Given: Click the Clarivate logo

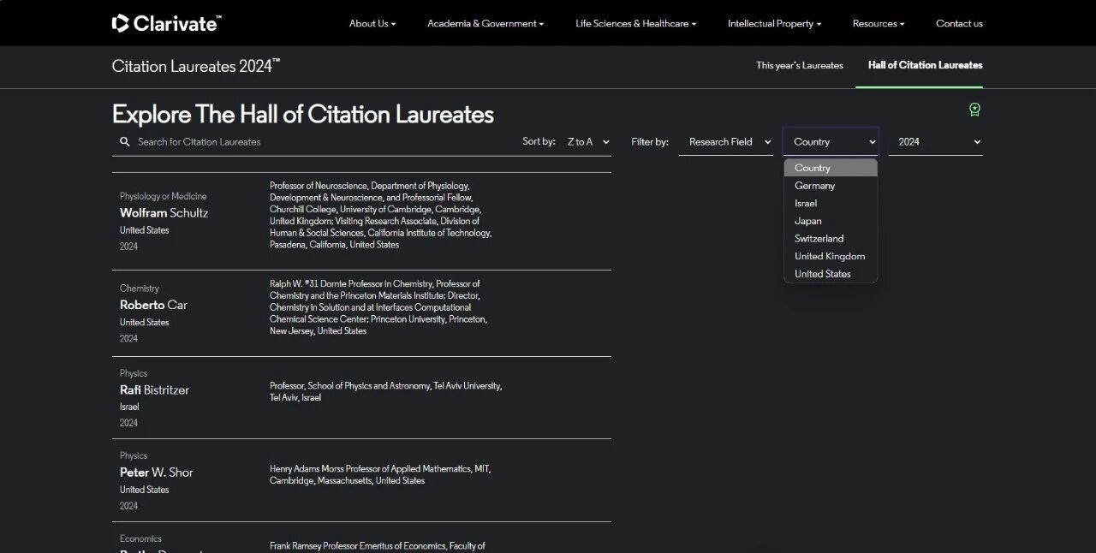Looking at the screenshot, I should pos(166,23).
